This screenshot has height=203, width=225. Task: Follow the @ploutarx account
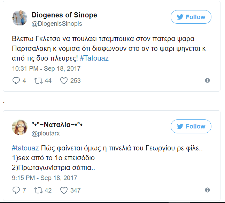pos(191,126)
